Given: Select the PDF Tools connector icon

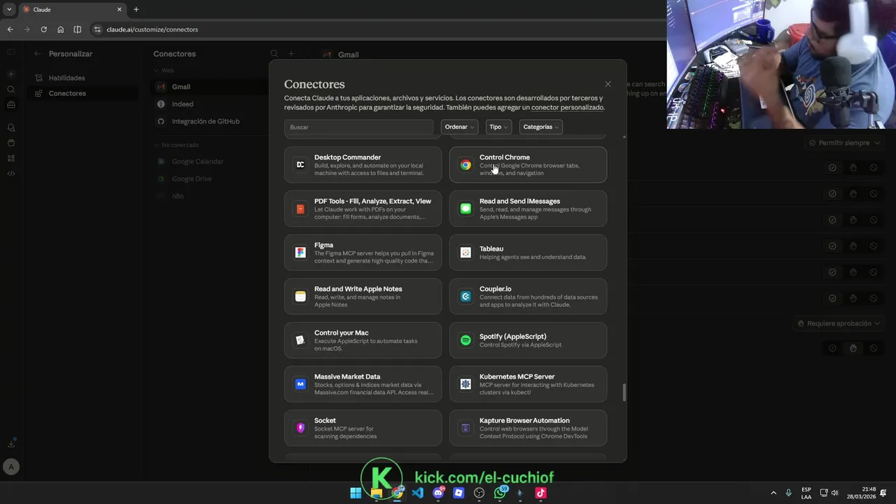Looking at the screenshot, I should (x=300, y=209).
